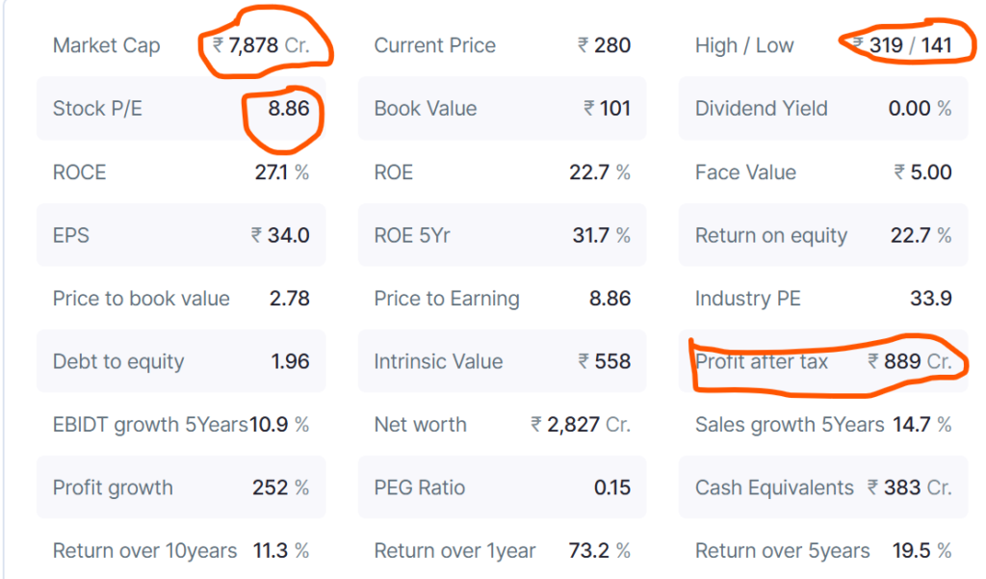986x579 pixels.
Task: Select the EPS ratio cell
Action: pyautogui.click(x=181, y=236)
